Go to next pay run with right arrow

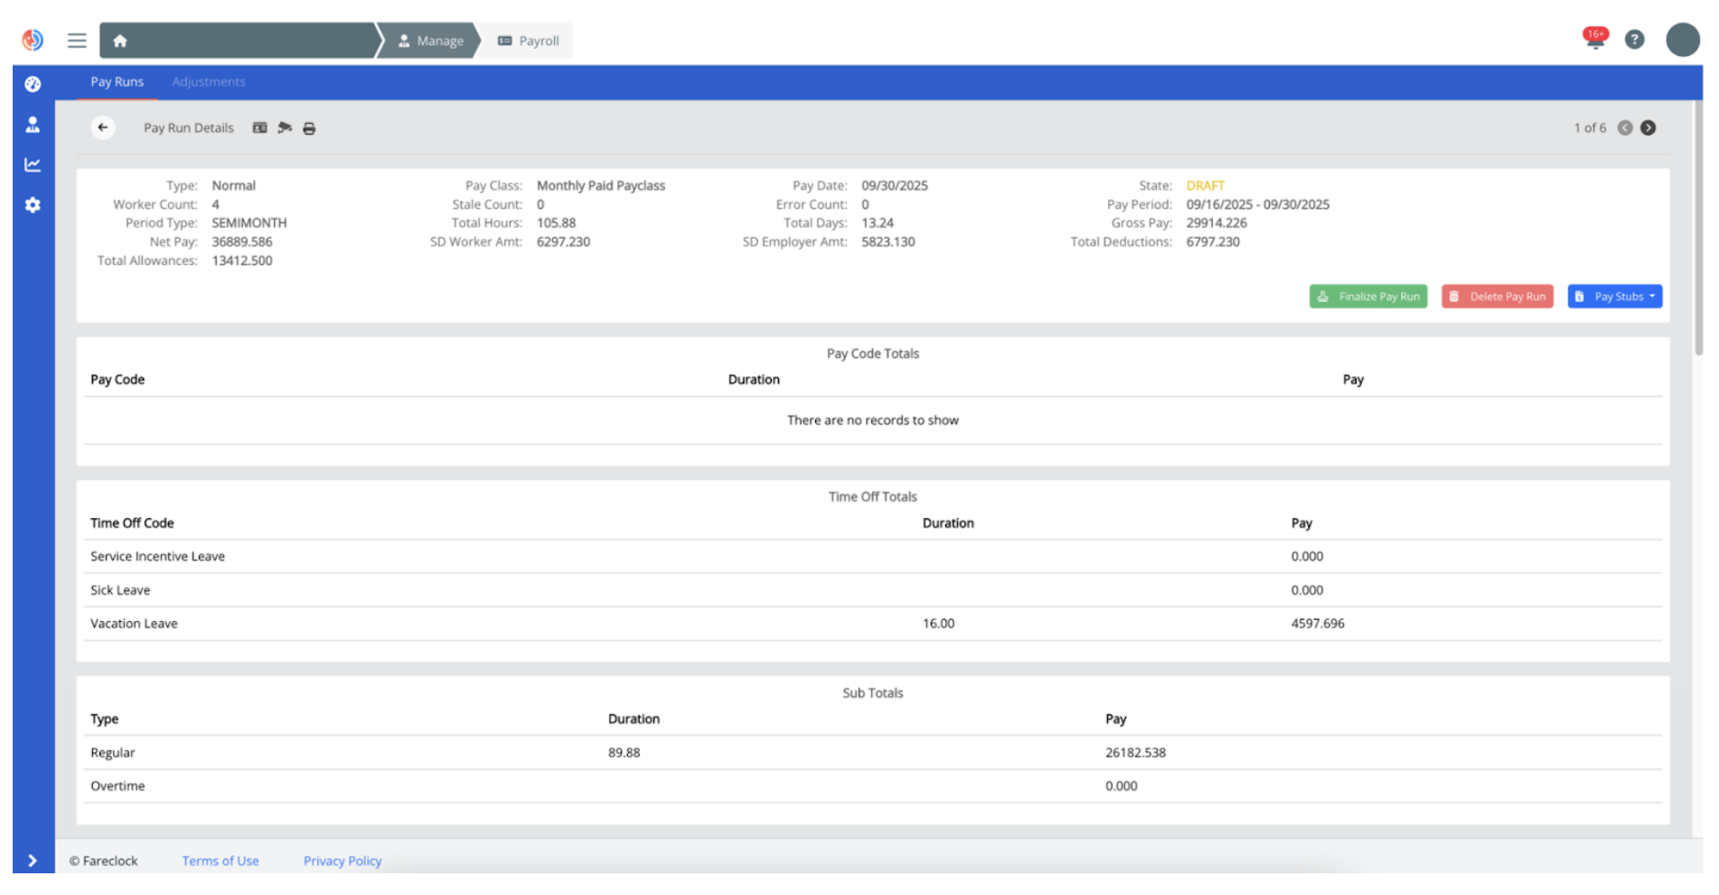[1648, 127]
